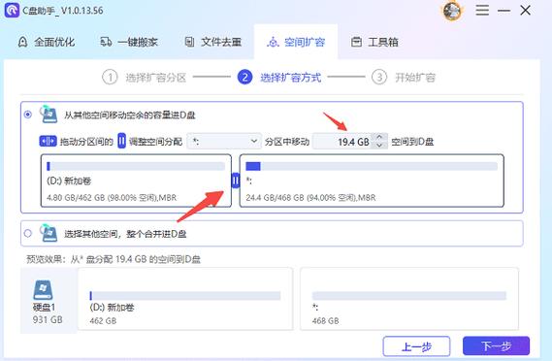Switch to 文件去重 tab
The width and height of the screenshot is (552, 361).
pyautogui.click(x=213, y=43)
